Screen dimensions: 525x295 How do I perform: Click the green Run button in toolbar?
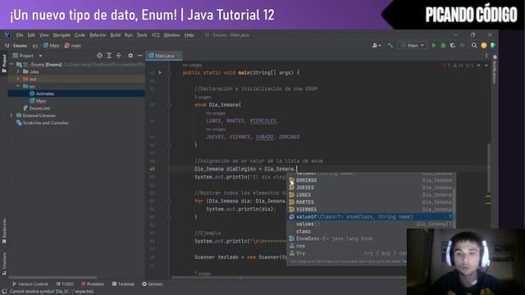(x=434, y=45)
